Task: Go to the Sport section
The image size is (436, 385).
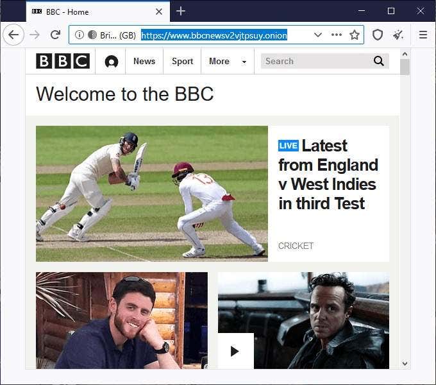Action: click(182, 61)
